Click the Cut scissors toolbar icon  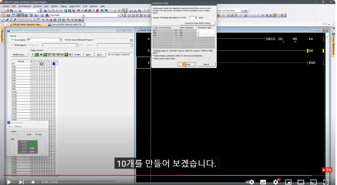coord(45,11)
